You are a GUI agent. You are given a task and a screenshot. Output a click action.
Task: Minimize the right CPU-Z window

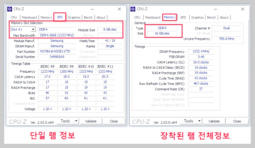(x=216, y=9)
